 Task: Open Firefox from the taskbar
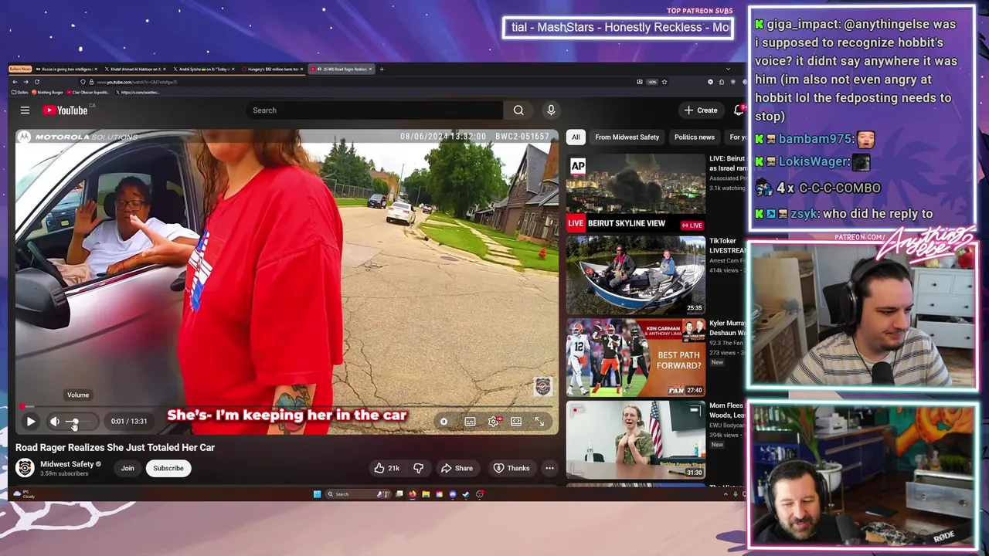413,494
